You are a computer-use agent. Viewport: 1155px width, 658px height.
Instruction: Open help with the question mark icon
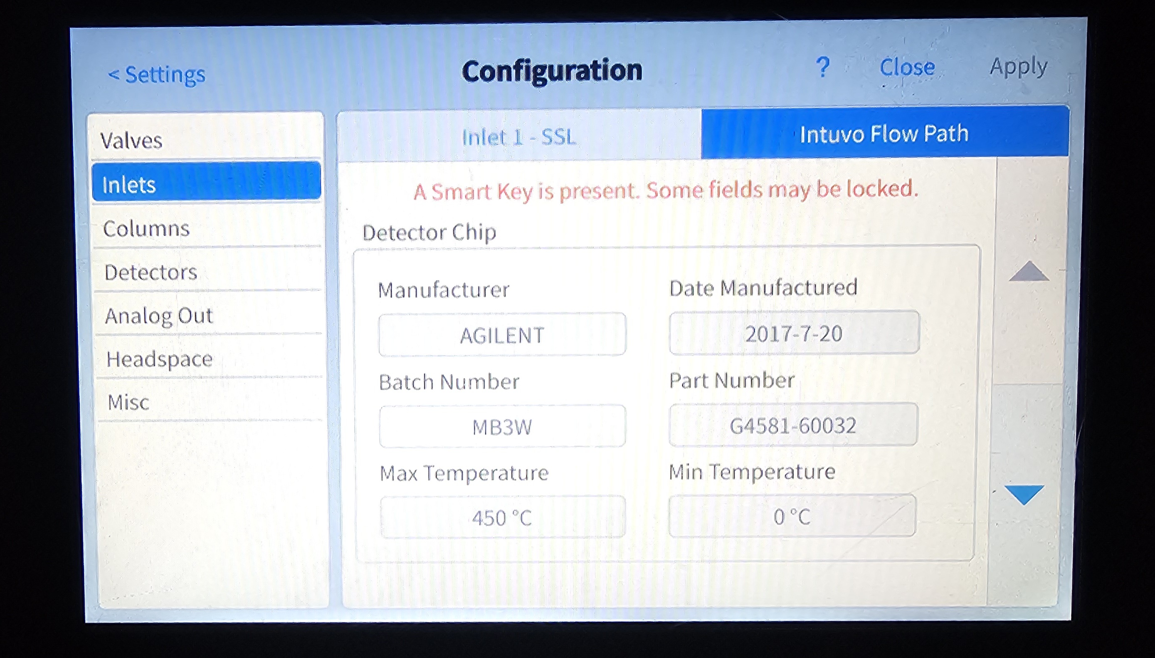pos(823,68)
